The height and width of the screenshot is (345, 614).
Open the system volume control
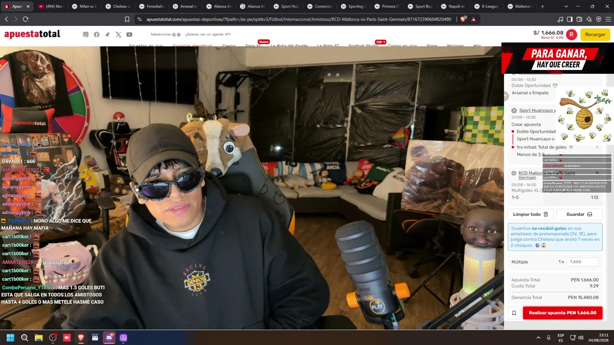click(x=581, y=338)
